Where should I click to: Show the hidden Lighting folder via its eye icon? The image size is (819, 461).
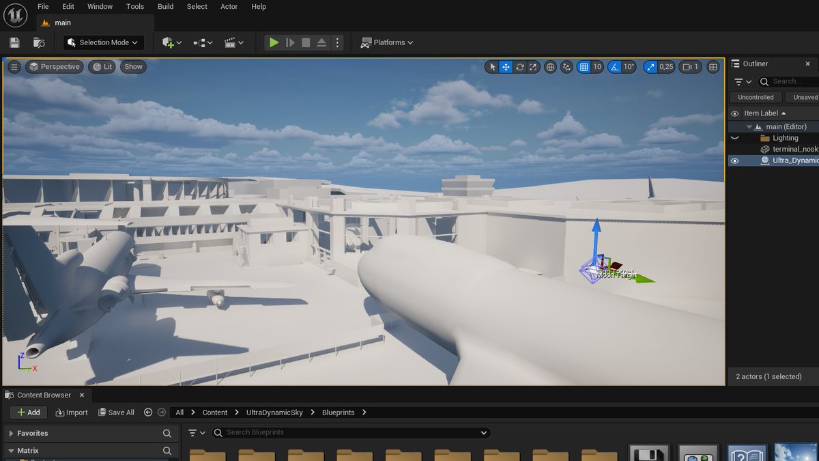735,138
